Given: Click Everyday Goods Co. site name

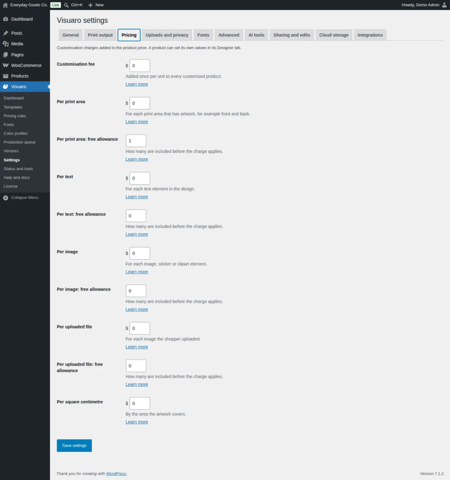Looking at the screenshot, I should [29, 5].
